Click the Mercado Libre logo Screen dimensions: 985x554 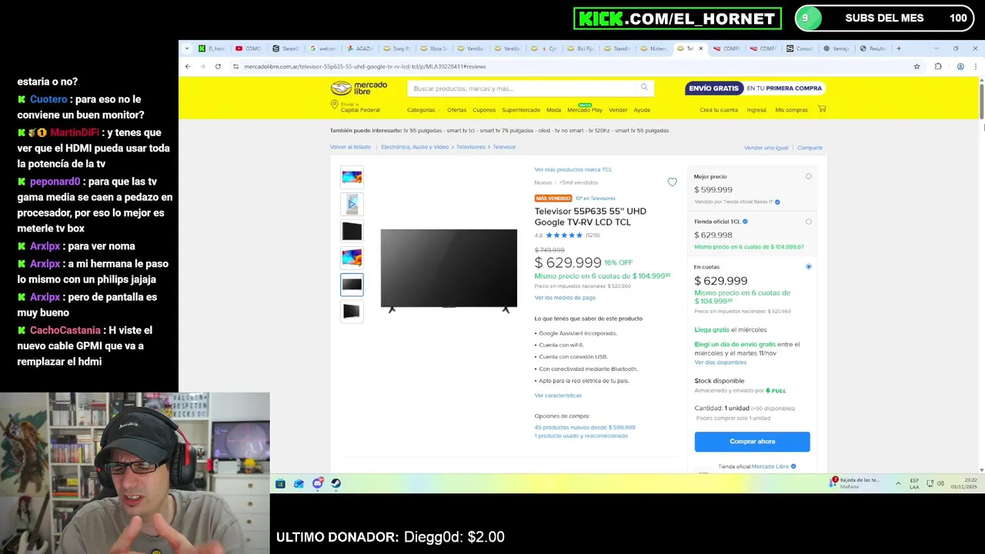[359, 88]
